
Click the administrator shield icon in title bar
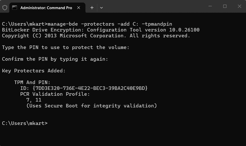coord(5,8)
